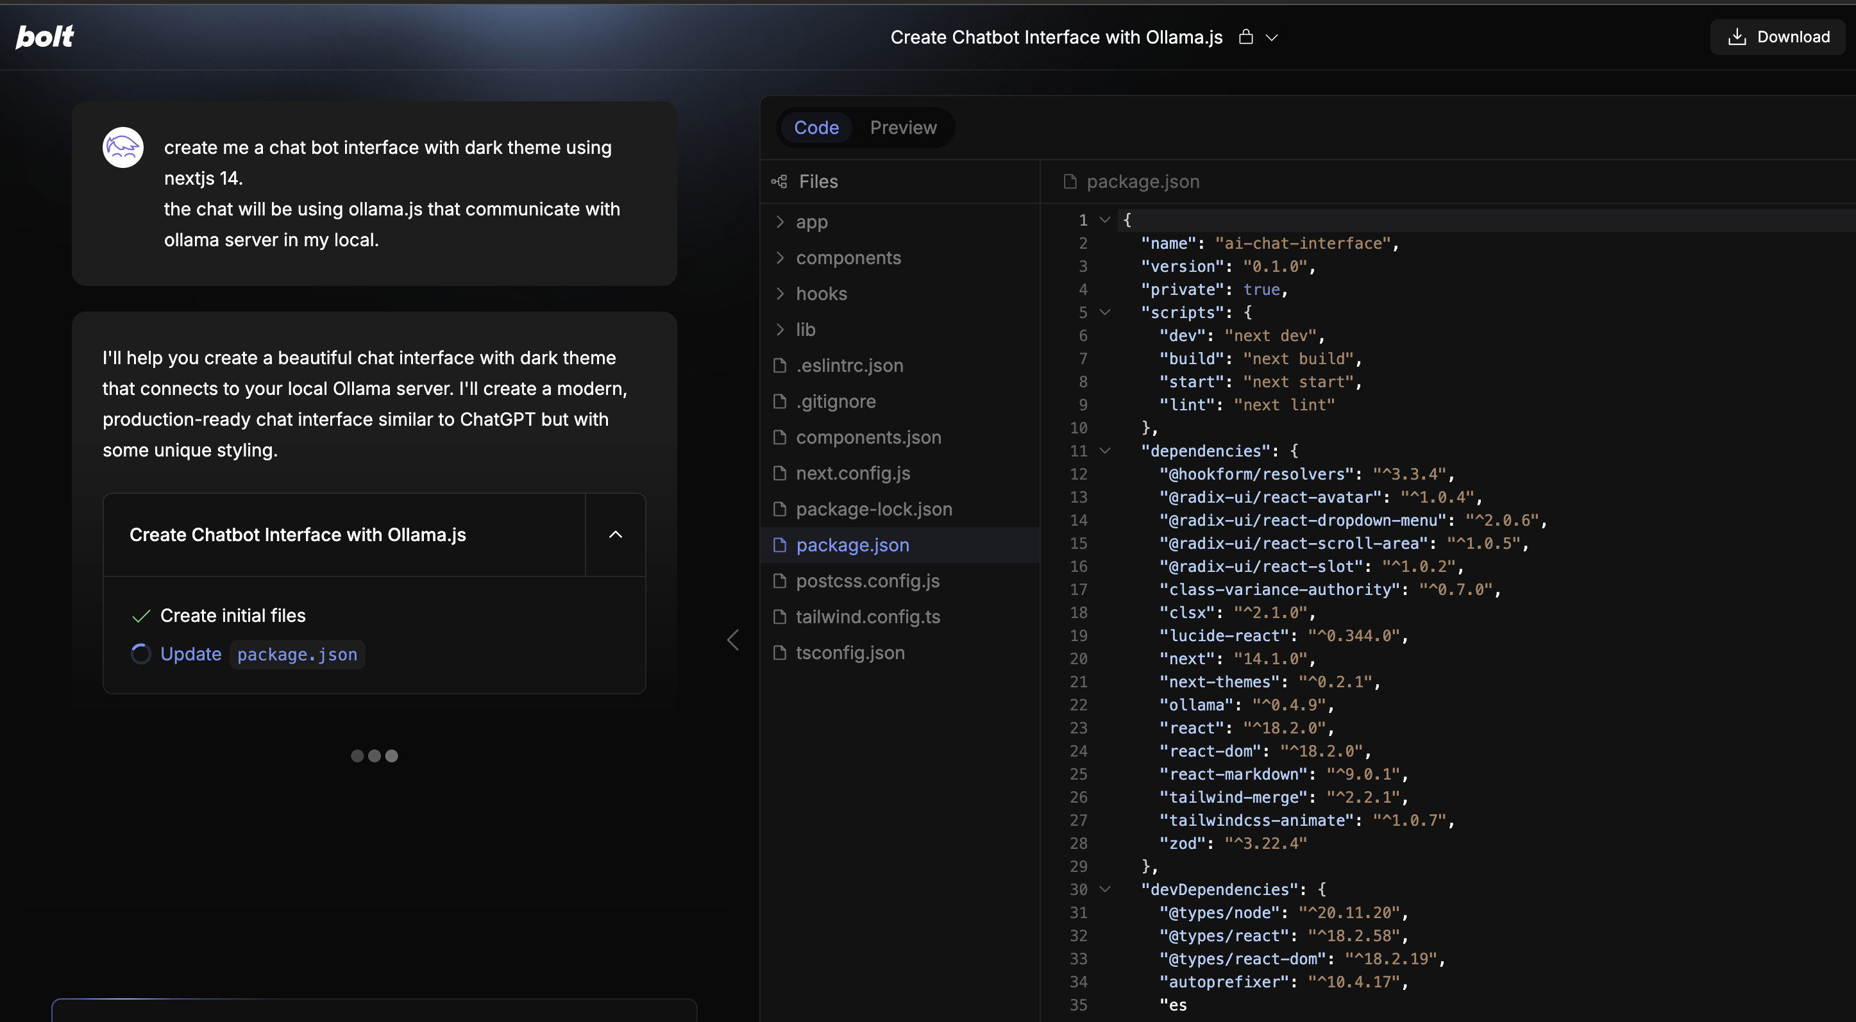Collapse the Create Chatbot Interface artifact card
1856x1022 pixels.
click(615, 535)
